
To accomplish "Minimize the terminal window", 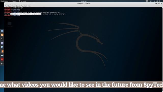I will pyautogui.click(x=156, y=4).
